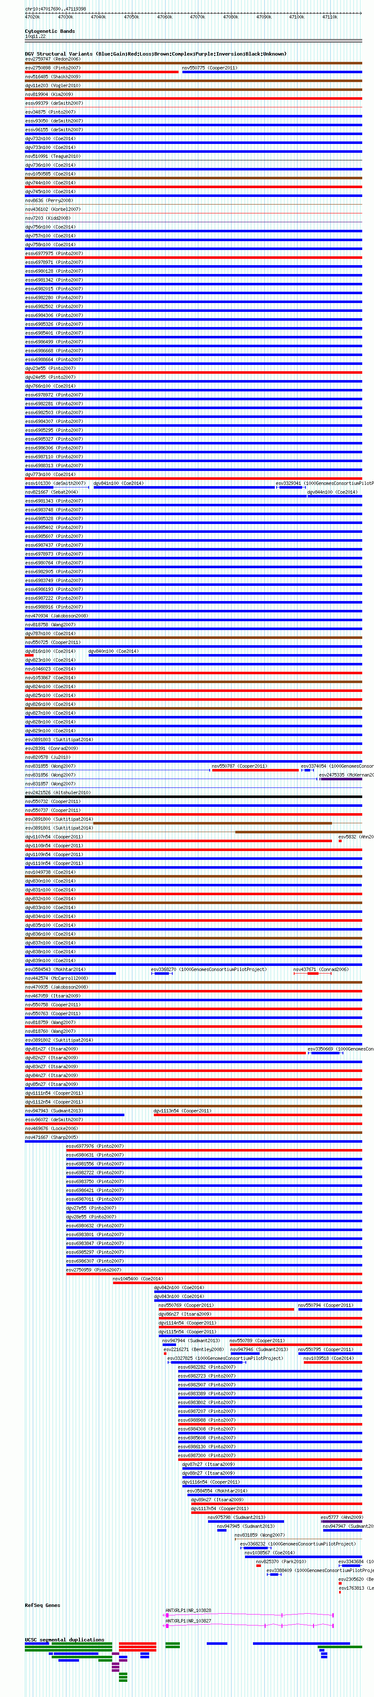The height and width of the screenshot is (1697, 374).
Task: Click variant nsv1045490 (Coe2014)
Action: (x=137, y=1279)
